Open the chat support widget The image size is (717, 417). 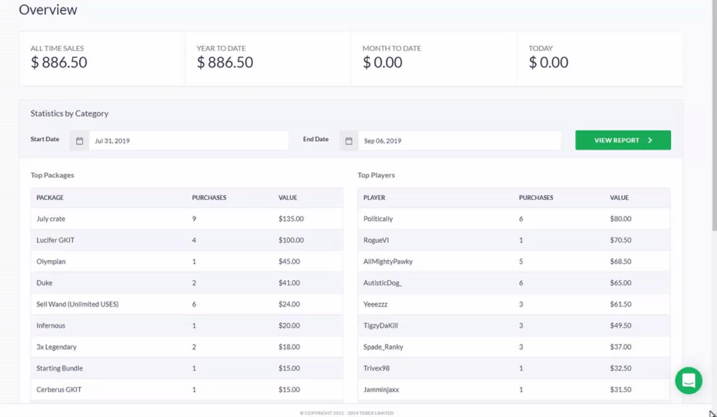688,380
